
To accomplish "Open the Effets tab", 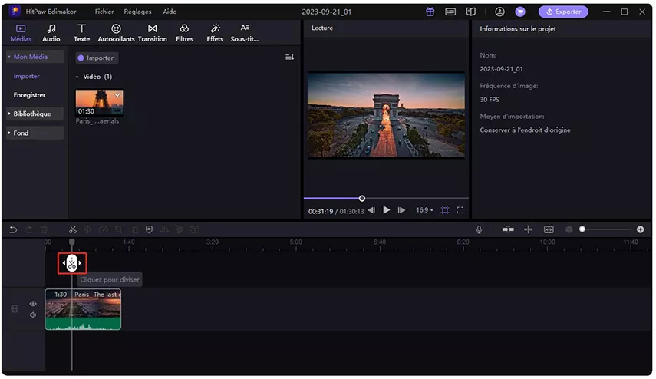I will [215, 33].
